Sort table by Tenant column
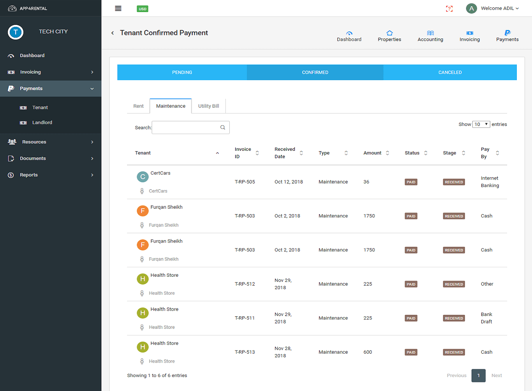This screenshot has height=391, width=532. pyautogui.click(x=217, y=153)
